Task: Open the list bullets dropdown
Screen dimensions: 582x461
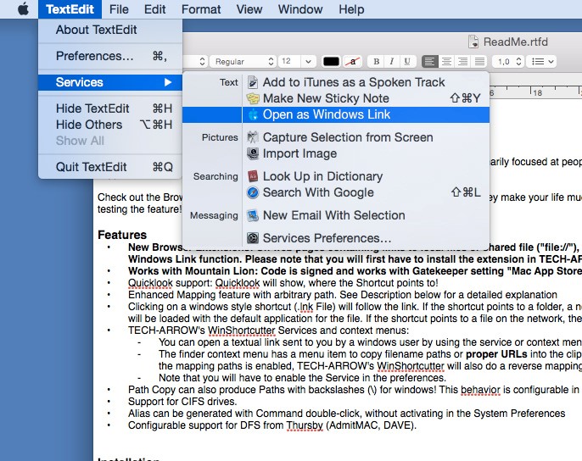Action: [x=543, y=61]
